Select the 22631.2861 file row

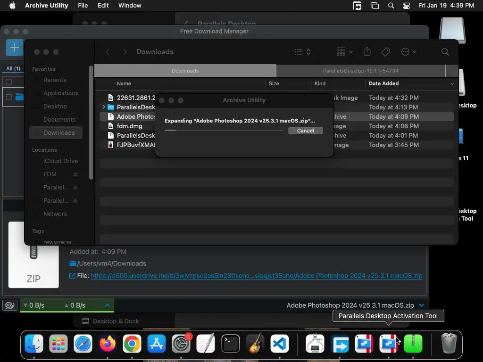pos(276,98)
